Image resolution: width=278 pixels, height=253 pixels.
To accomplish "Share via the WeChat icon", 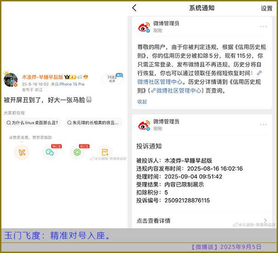I will (x=50, y=152).
